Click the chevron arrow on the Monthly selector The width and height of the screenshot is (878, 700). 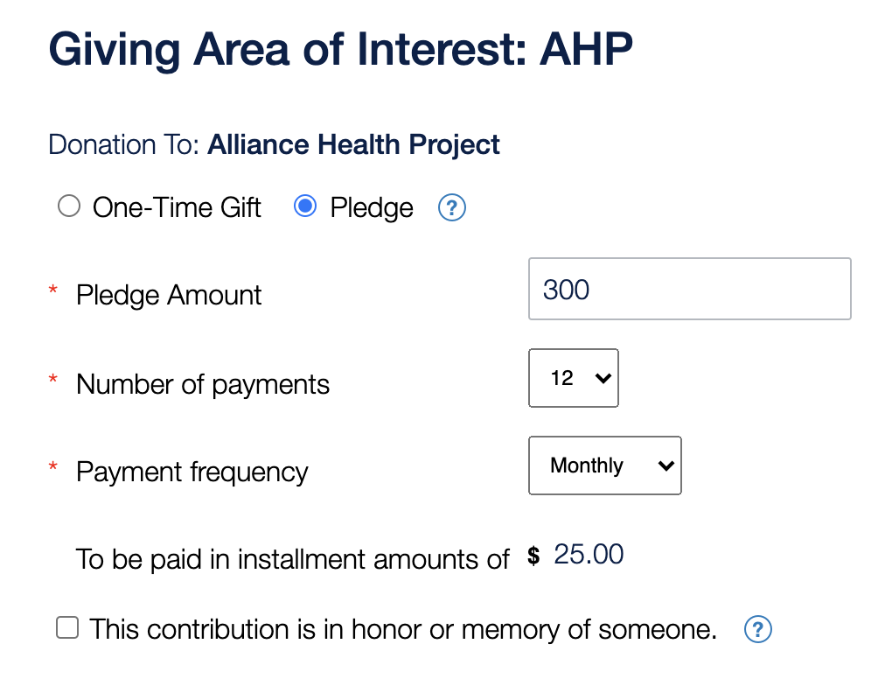click(x=665, y=465)
